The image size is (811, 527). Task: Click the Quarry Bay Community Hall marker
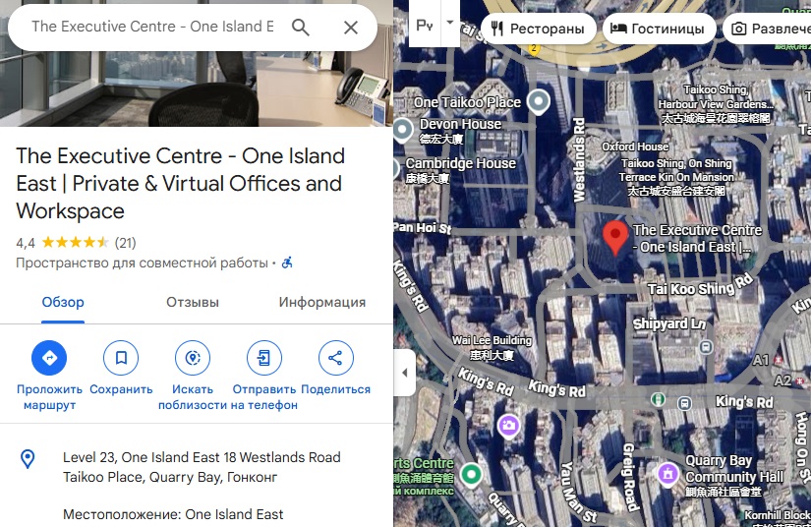667,473
